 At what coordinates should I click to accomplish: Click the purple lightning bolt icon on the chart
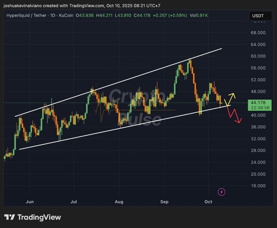point(222,192)
